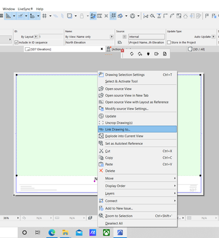Expand the Connect submenu
Viewport: 219px width, 238px height.
137,201
